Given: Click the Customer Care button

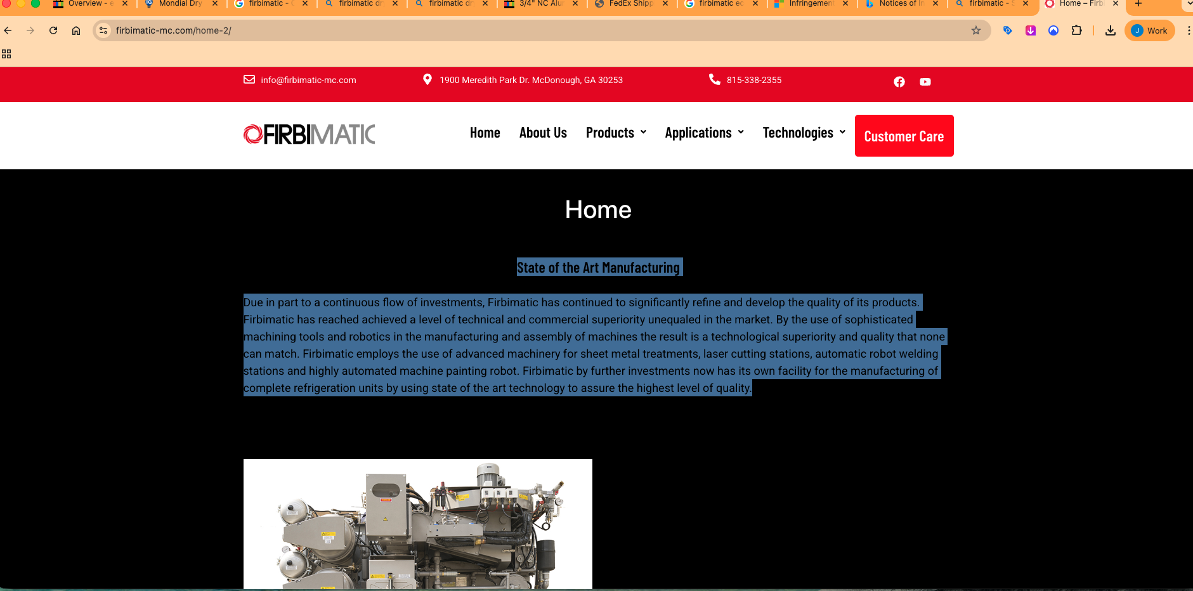Looking at the screenshot, I should click(x=904, y=136).
